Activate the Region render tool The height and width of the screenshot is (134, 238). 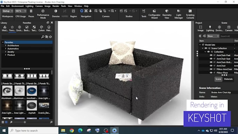(73, 11)
